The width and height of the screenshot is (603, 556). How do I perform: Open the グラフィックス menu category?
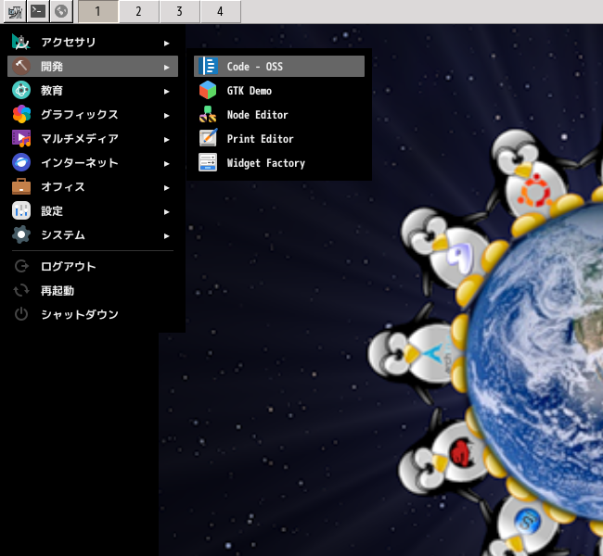click(x=93, y=115)
